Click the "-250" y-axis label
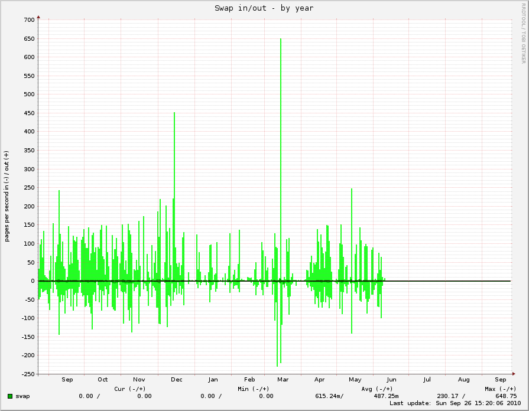The image size is (529, 411). 28,374
